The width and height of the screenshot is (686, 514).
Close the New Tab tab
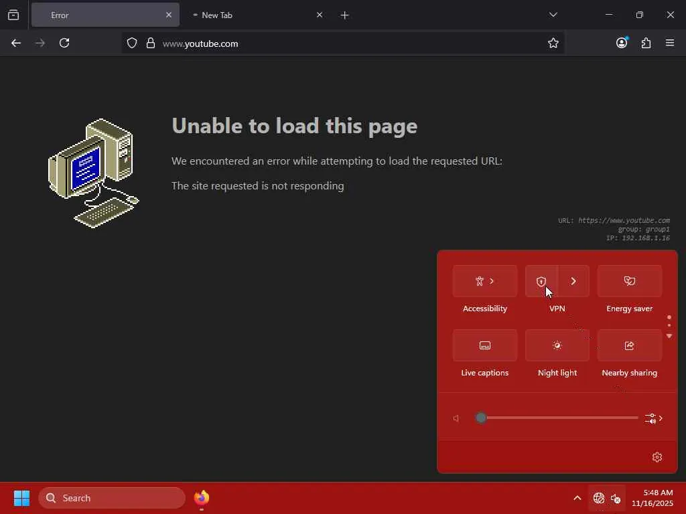click(x=320, y=15)
